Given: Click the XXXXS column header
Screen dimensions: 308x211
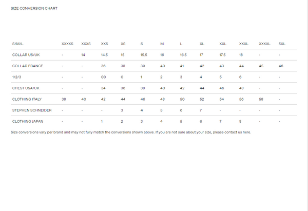Looking at the screenshot, I should pos(67,44).
